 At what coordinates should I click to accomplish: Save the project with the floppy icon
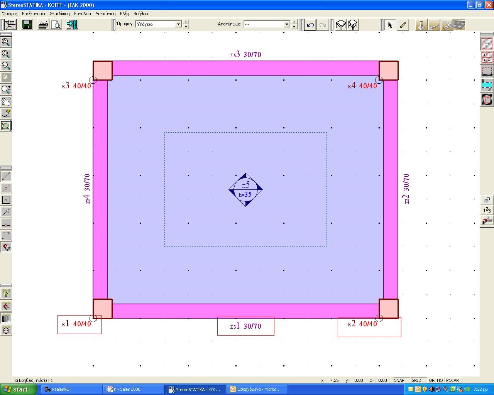27,25
